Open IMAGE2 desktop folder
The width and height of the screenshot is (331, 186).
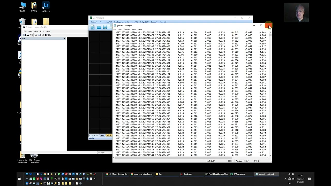tap(34, 7)
